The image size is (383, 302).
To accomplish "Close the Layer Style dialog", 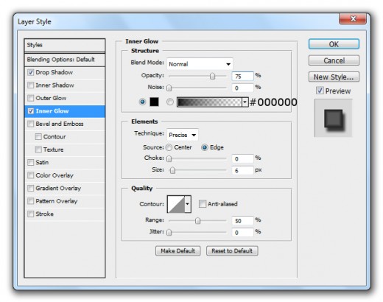I will 353,19.
